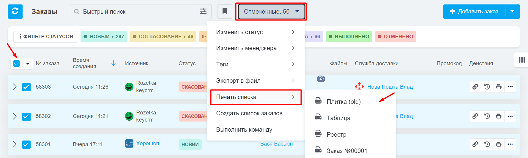Expand the row of order 58301
The image size is (528, 158).
coord(15,144)
